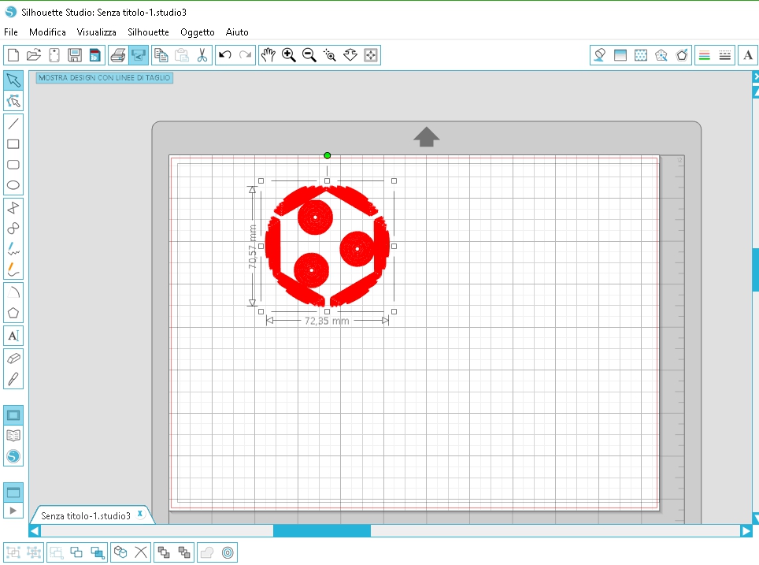Image resolution: width=759 pixels, height=565 pixels.
Task: Select the Draw Rectangle tool
Action: (13, 144)
